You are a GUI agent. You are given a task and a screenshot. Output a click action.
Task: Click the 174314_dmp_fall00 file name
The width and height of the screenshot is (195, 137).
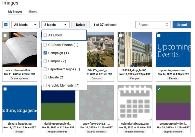[x=135, y=70]
